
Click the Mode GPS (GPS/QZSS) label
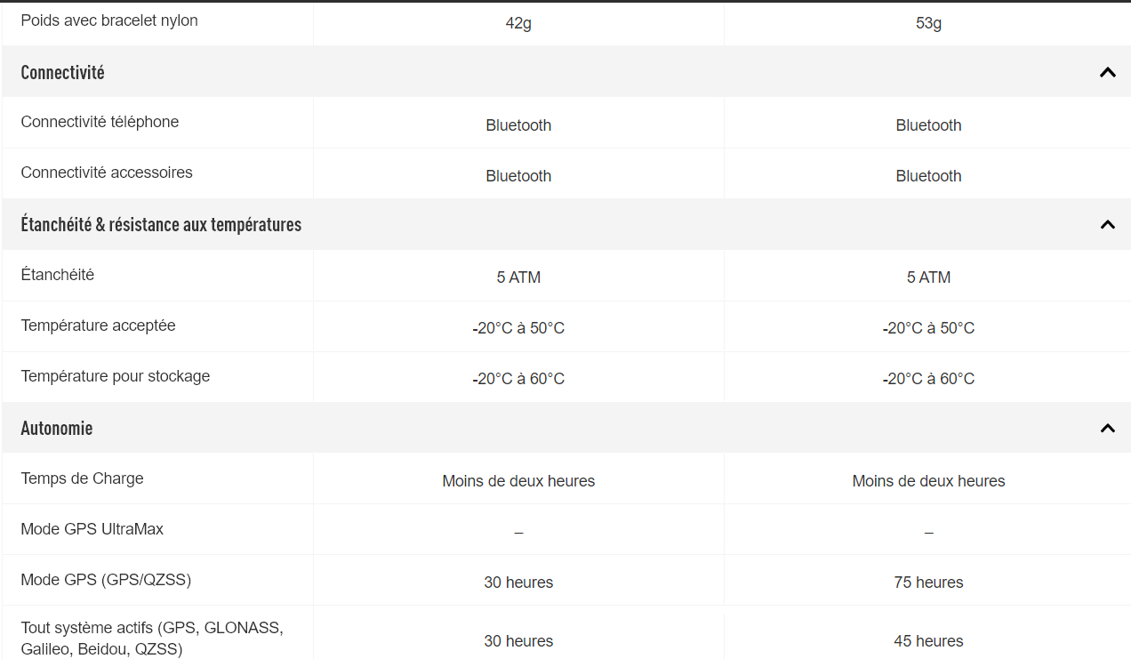point(106,580)
